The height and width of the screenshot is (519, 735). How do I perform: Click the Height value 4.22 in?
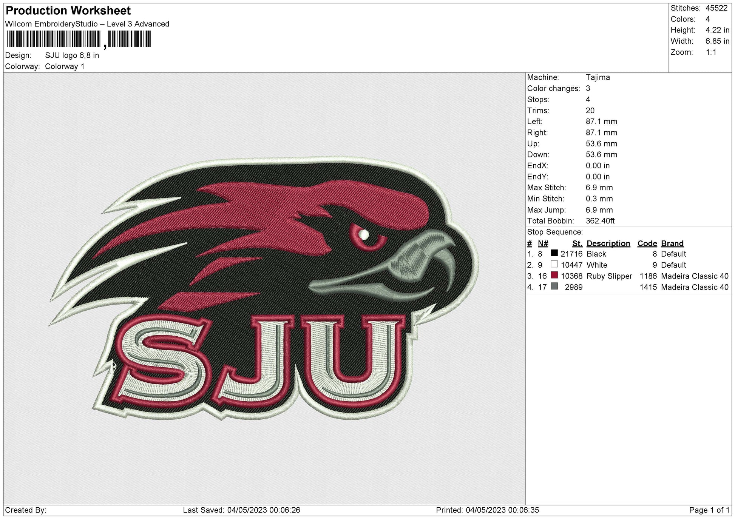717,30
